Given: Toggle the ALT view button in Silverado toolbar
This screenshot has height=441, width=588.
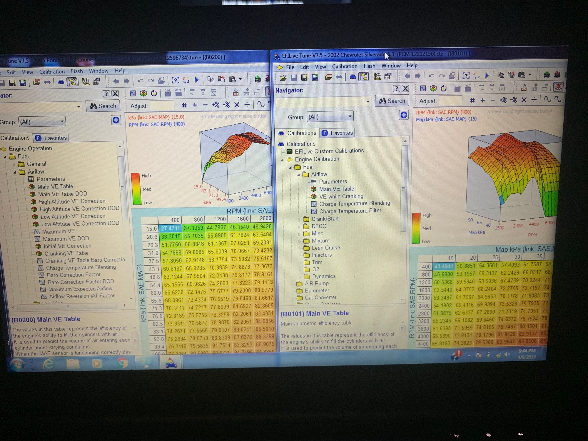Looking at the screenshot, I should (x=468, y=88).
